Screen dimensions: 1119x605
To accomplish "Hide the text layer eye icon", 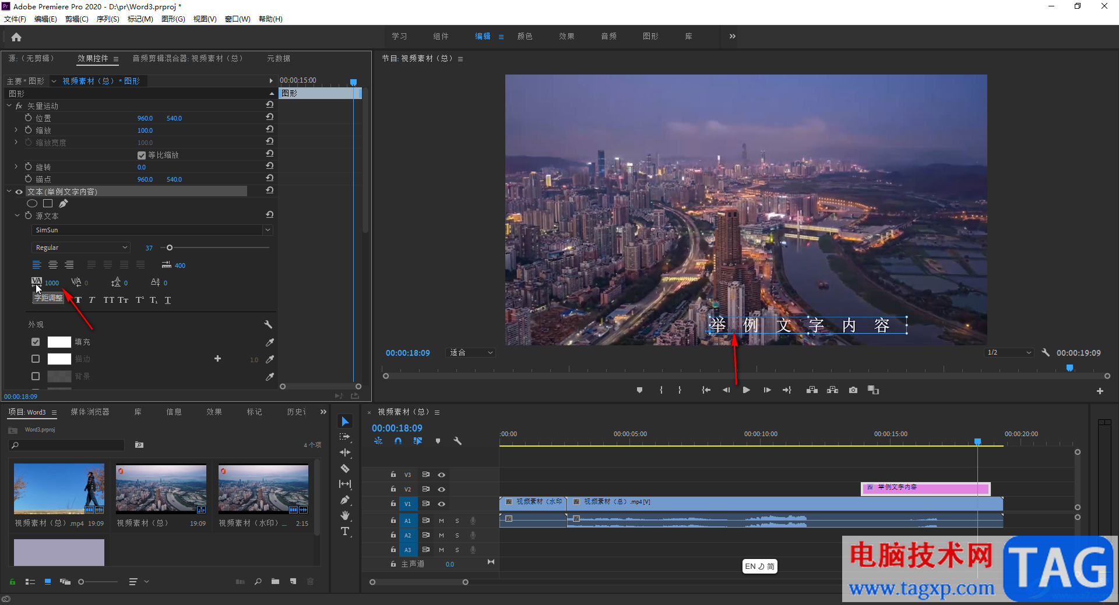I will pyautogui.click(x=19, y=192).
